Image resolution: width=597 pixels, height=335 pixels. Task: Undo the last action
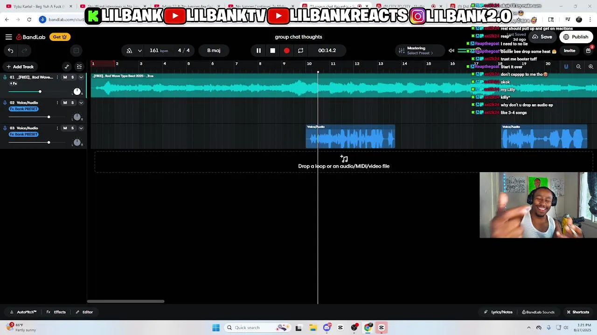click(11, 50)
